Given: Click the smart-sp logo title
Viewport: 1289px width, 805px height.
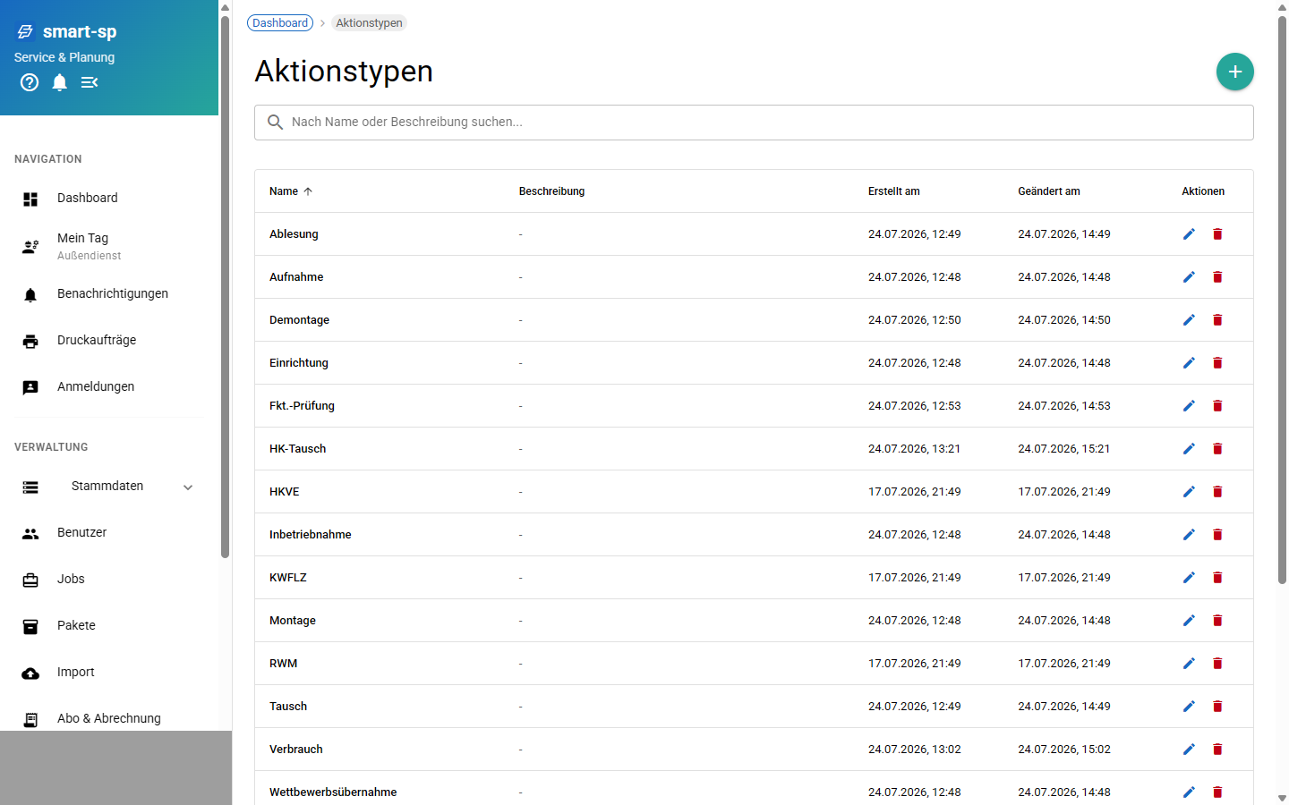Looking at the screenshot, I should click(x=80, y=31).
